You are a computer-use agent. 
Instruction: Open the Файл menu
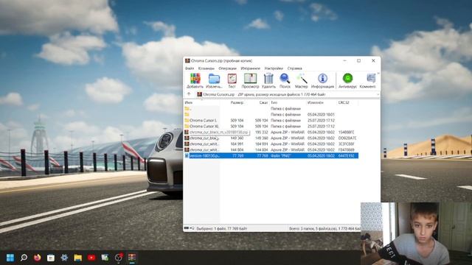[190, 68]
